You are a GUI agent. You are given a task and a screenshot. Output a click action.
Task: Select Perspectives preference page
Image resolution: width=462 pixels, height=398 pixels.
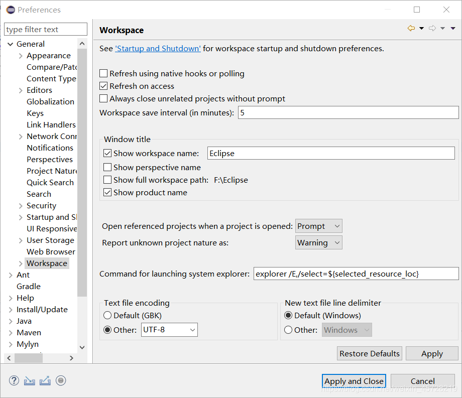tap(50, 159)
